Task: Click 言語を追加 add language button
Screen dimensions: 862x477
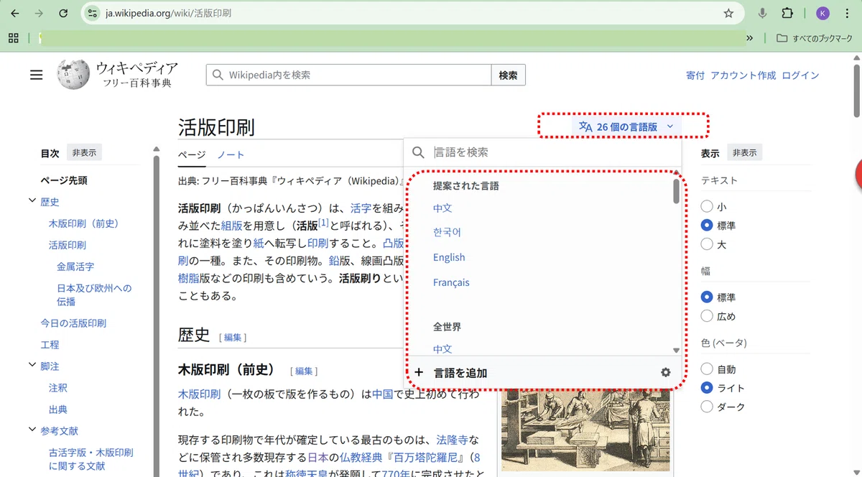Action: pos(460,373)
